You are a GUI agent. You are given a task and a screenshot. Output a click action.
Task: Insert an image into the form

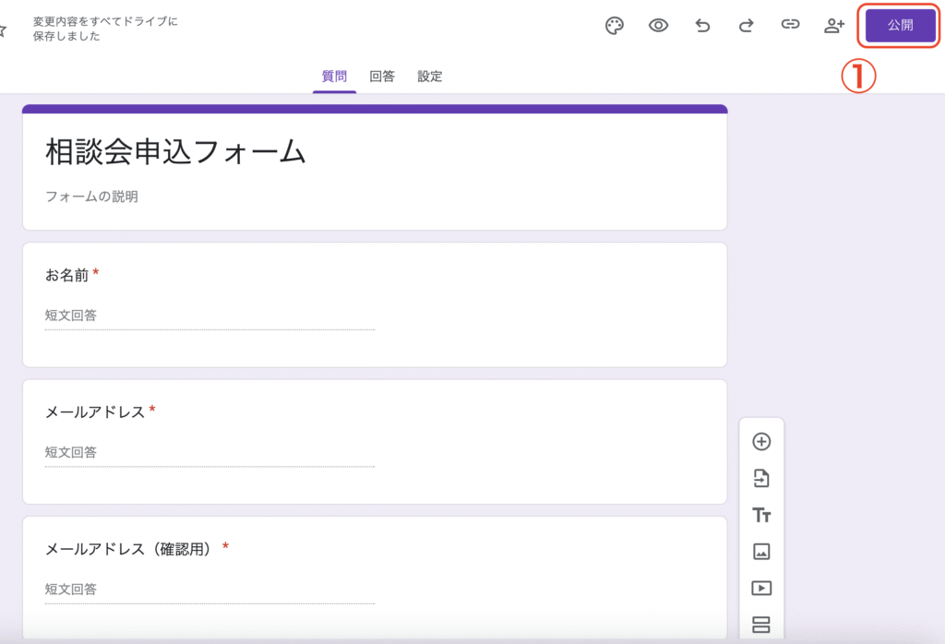click(761, 551)
